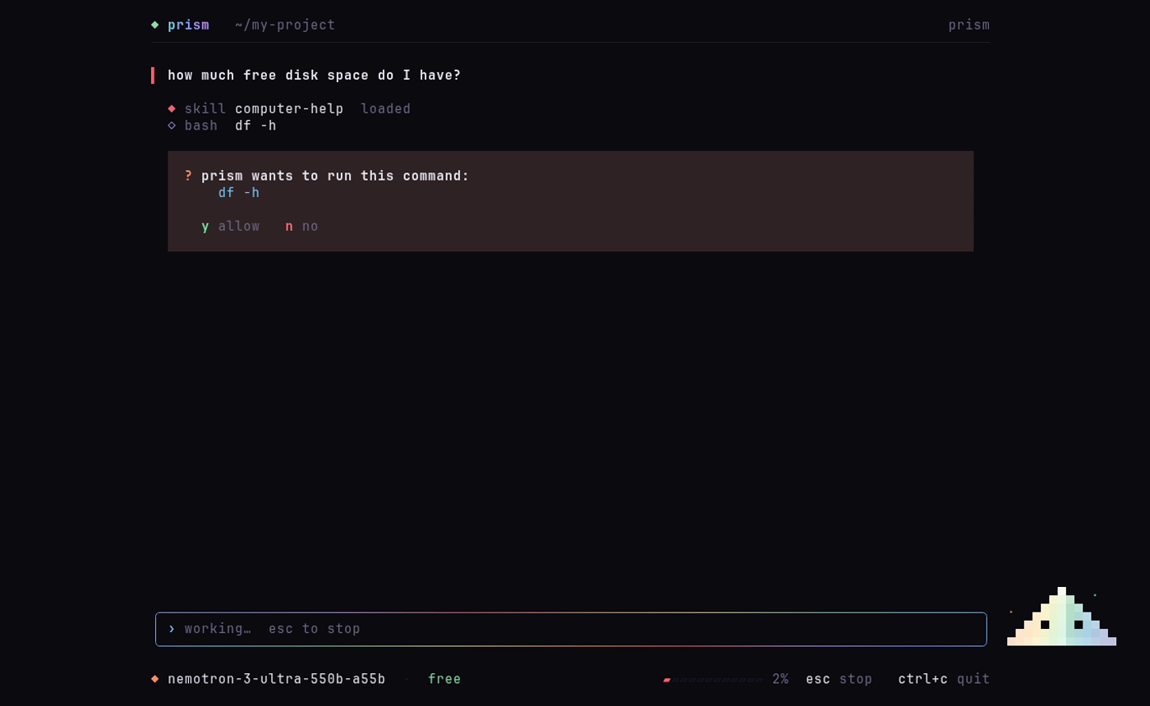This screenshot has width=1150, height=706.
Task: Click the context usage progress bar
Action: pyautogui.click(x=712, y=680)
